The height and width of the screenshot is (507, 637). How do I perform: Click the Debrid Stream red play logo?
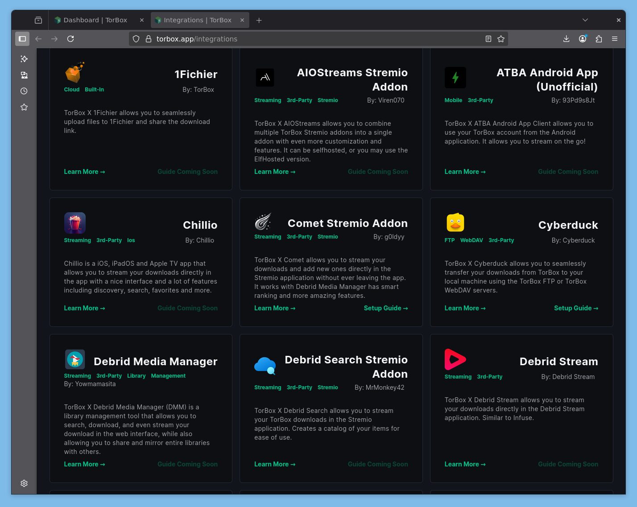(x=455, y=359)
